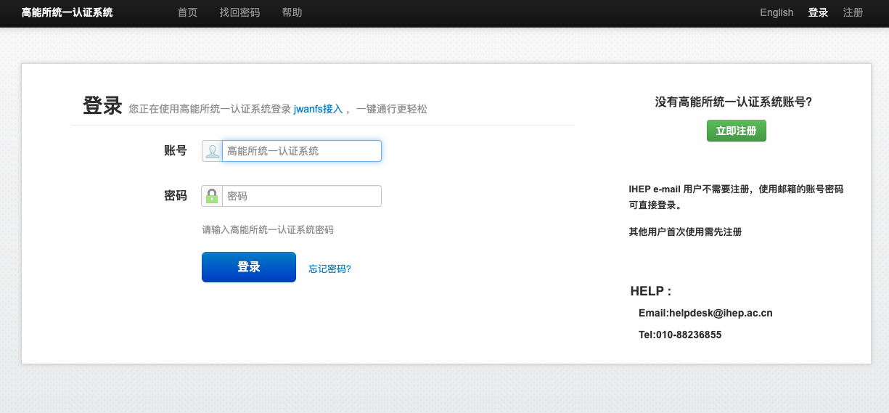Click the 请输入高能所统一认证系统密码 hint text
Viewport: 889px width, 413px height.
pyautogui.click(x=268, y=229)
